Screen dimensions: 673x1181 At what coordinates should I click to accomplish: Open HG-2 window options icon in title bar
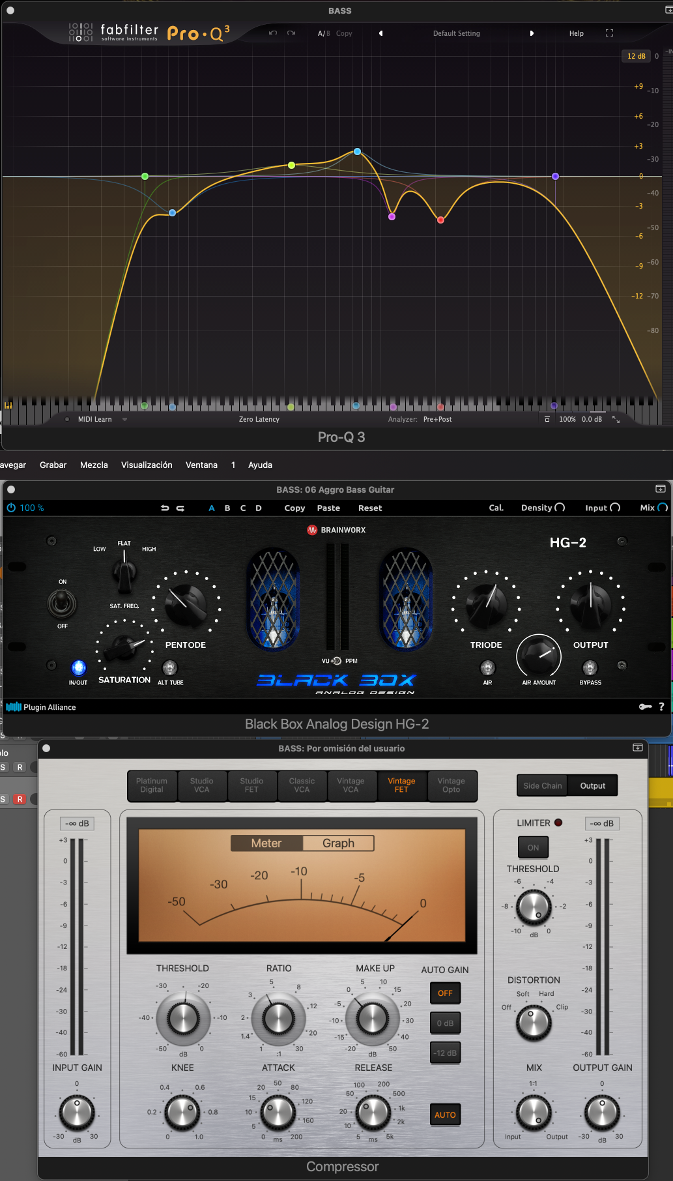point(660,489)
